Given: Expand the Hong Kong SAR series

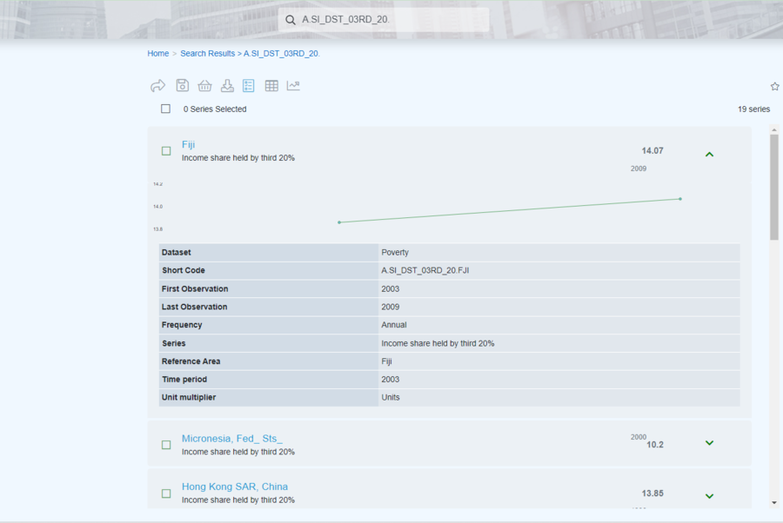Looking at the screenshot, I should coord(709,496).
